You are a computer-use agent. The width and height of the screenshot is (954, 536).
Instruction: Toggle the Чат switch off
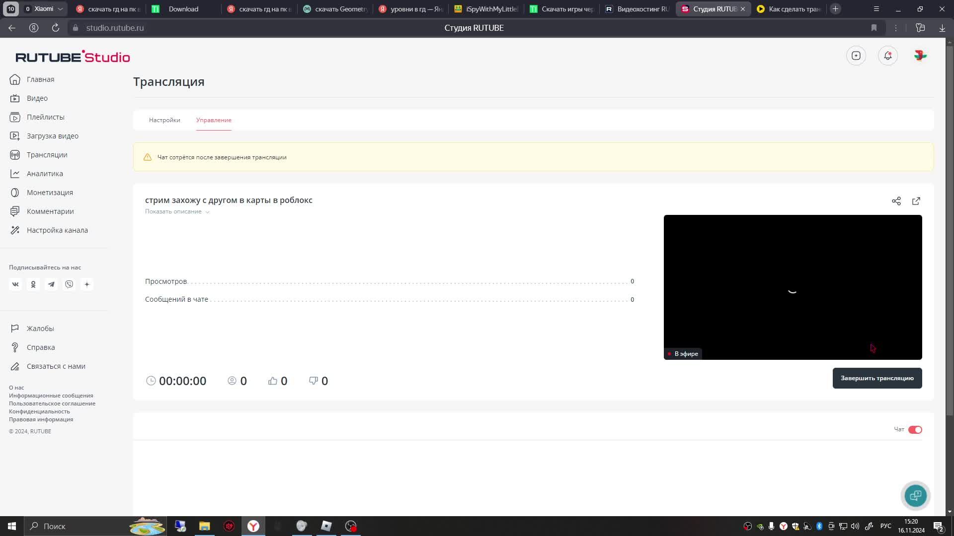[915, 430]
